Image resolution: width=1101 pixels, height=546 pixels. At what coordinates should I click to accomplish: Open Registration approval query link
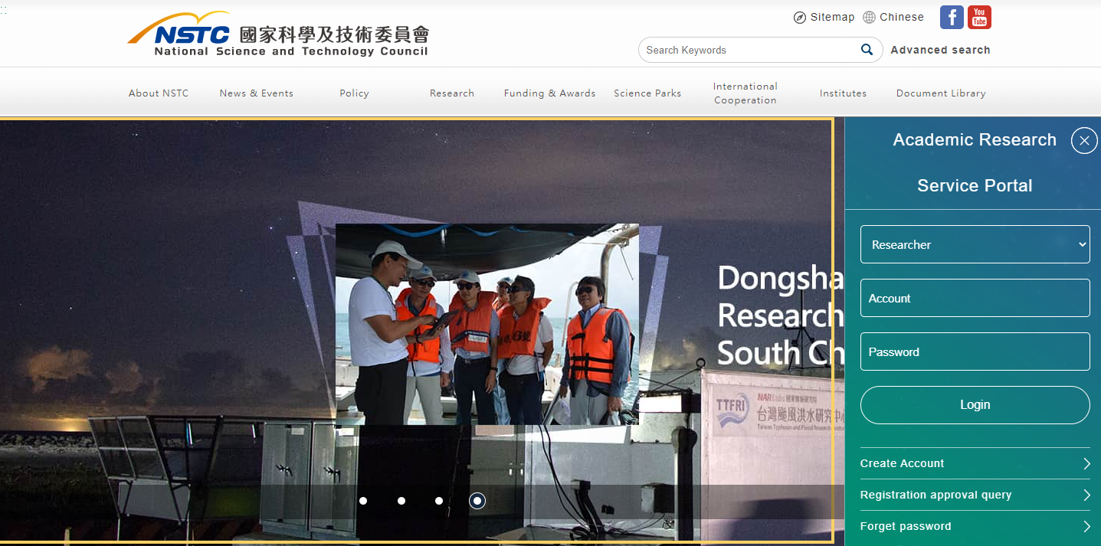pyautogui.click(x=936, y=495)
